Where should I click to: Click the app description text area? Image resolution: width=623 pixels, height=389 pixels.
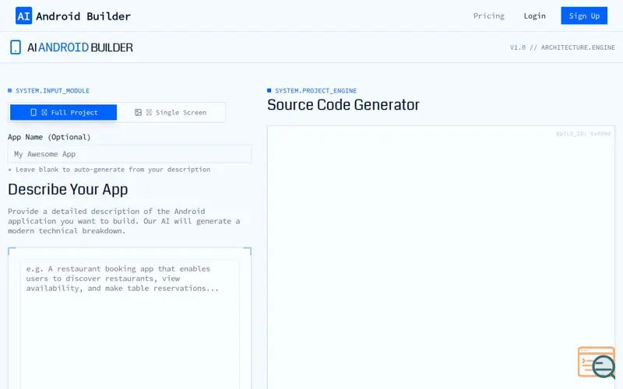129,324
